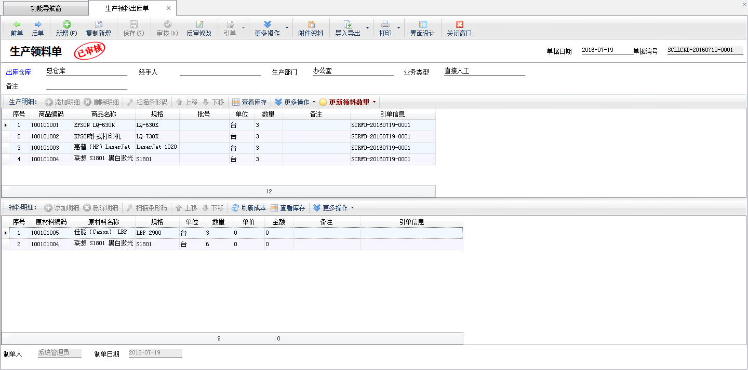This screenshot has height=370, width=748.
Task: Click 反审修改 to un-audit the document
Action: (199, 29)
